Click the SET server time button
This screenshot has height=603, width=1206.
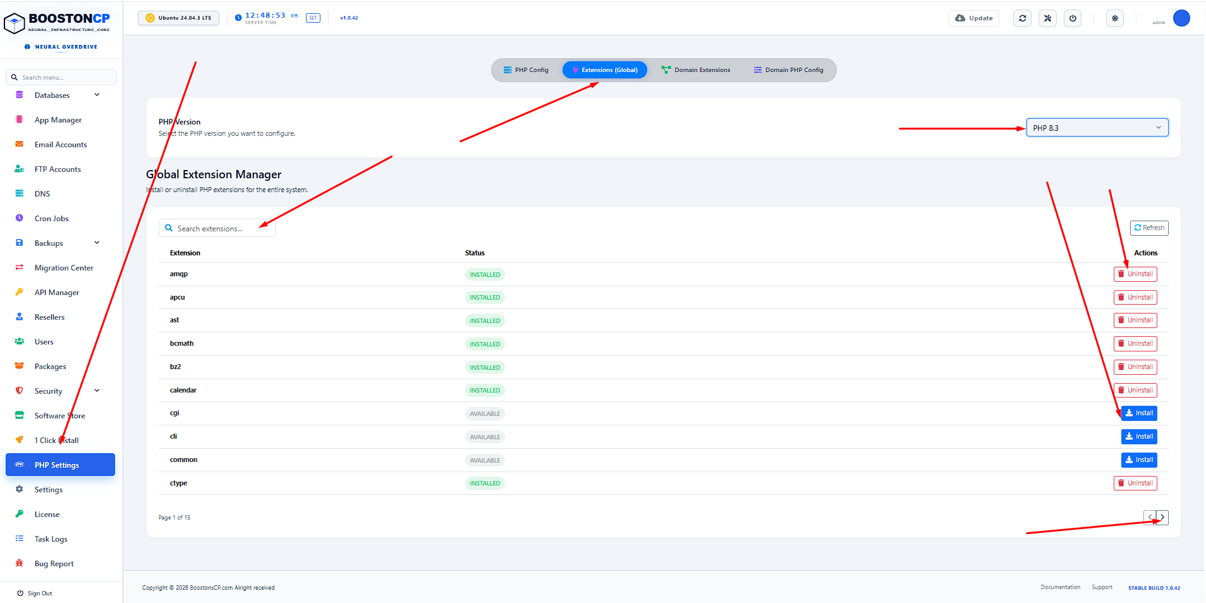(x=313, y=18)
